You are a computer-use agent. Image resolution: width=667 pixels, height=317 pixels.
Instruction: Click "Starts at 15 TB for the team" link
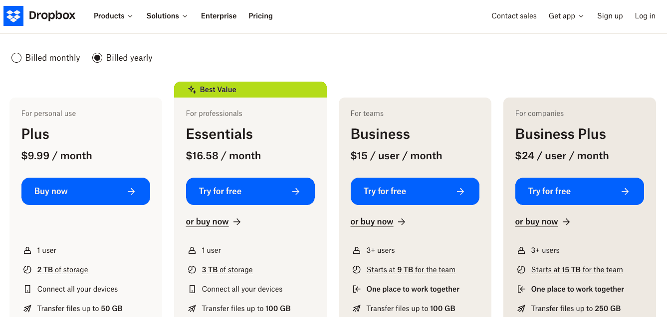point(577,269)
